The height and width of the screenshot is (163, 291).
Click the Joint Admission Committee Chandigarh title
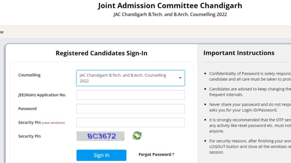[170, 5]
